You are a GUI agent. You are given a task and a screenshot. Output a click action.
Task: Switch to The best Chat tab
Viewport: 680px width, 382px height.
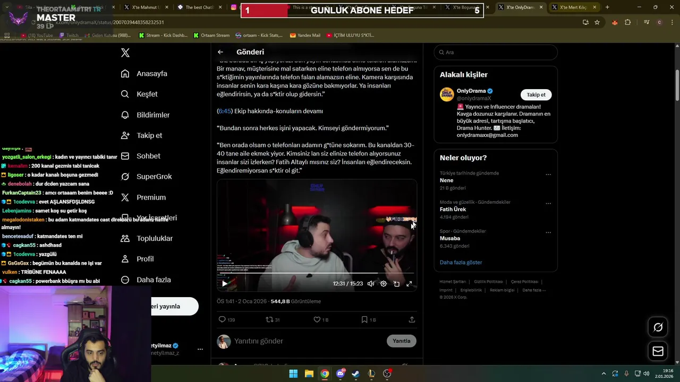200,7
